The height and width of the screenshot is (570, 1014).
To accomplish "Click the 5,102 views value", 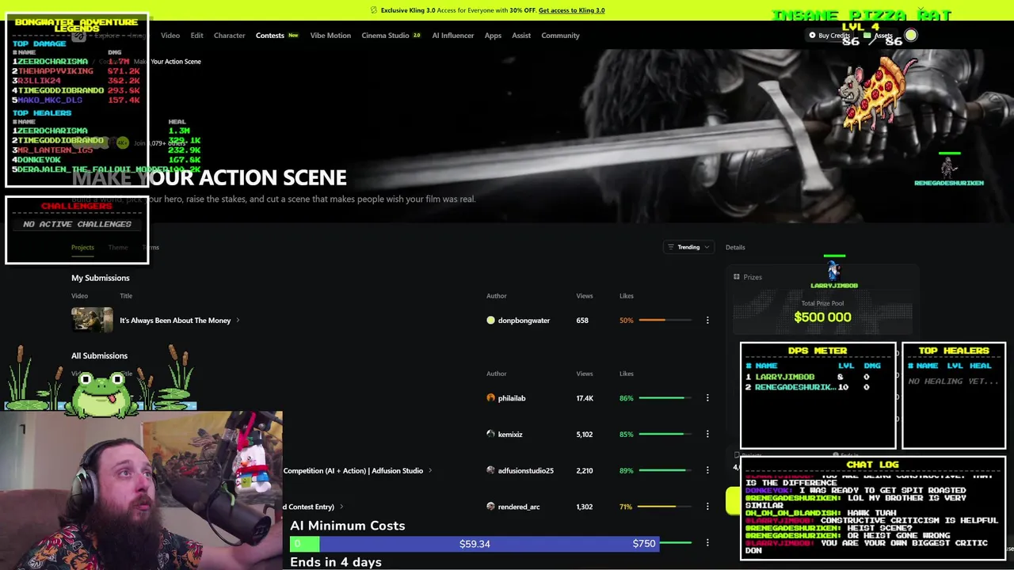I will click(x=585, y=435).
